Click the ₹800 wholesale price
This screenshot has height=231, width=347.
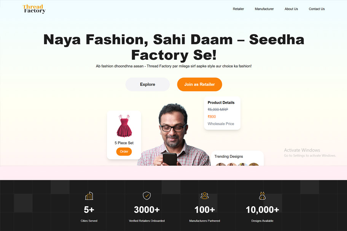pyautogui.click(x=212, y=117)
